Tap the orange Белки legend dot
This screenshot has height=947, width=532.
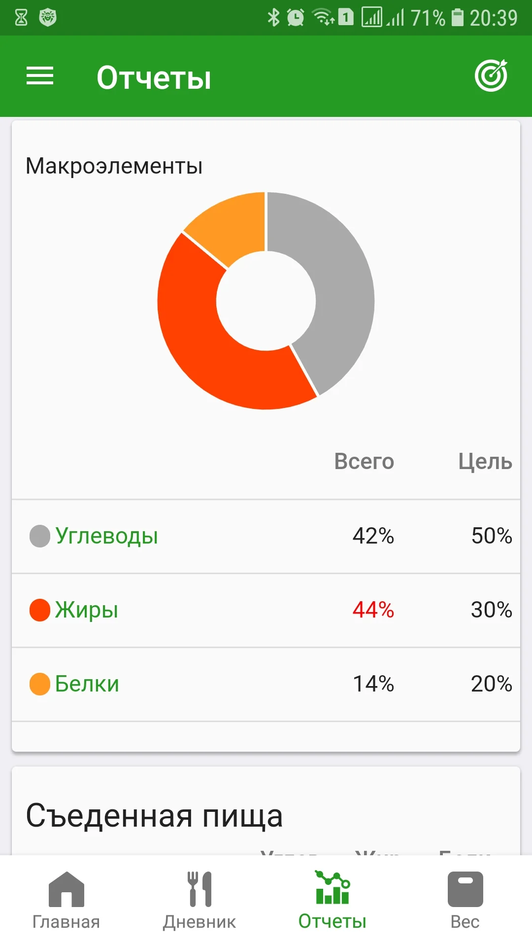click(x=40, y=684)
